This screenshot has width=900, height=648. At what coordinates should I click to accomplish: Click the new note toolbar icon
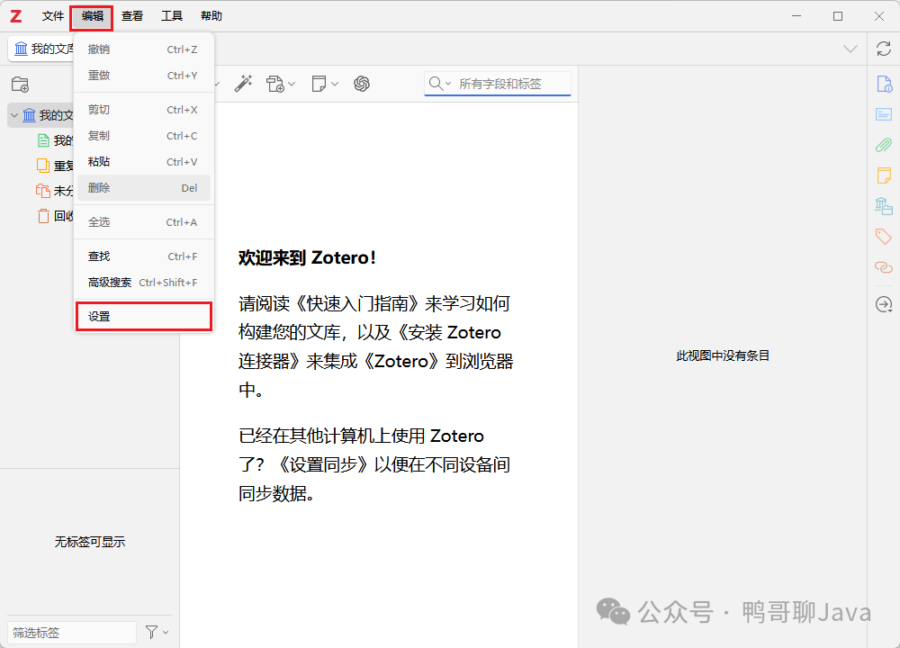[x=319, y=84]
